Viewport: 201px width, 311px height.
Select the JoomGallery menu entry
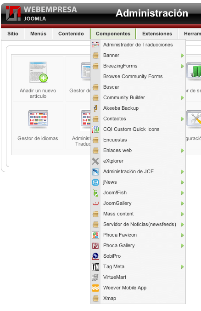point(138,204)
